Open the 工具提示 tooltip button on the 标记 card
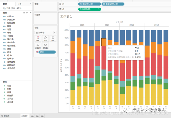 point(45,46)
